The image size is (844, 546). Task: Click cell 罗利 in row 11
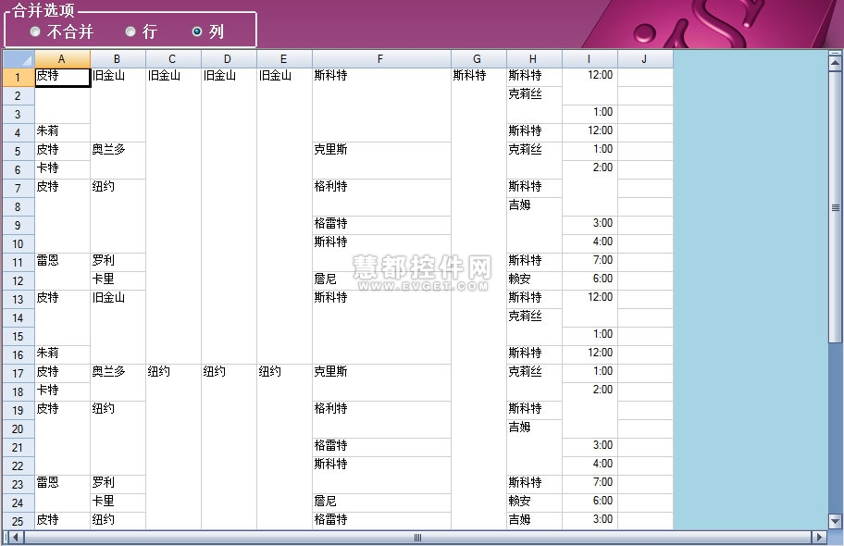[x=118, y=262]
